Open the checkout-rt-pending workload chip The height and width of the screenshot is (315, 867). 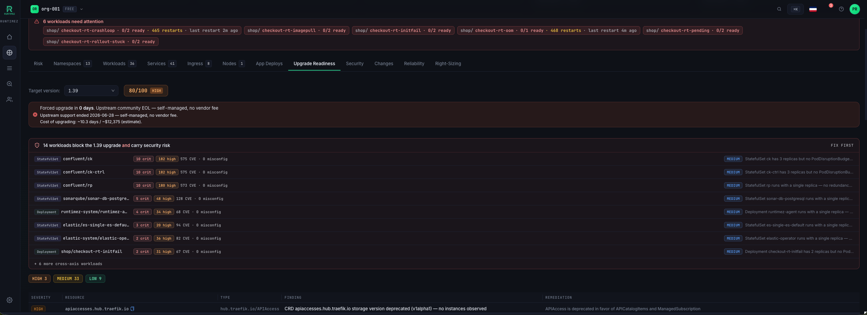pyautogui.click(x=693, y=31)
